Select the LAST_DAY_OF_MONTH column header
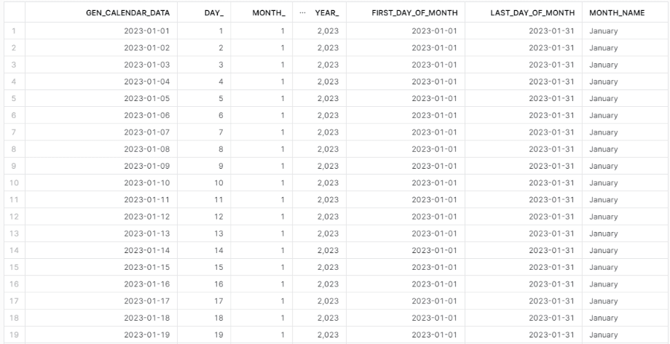The image size is (670, 344). pyautogui.click(x=532, y=13)
